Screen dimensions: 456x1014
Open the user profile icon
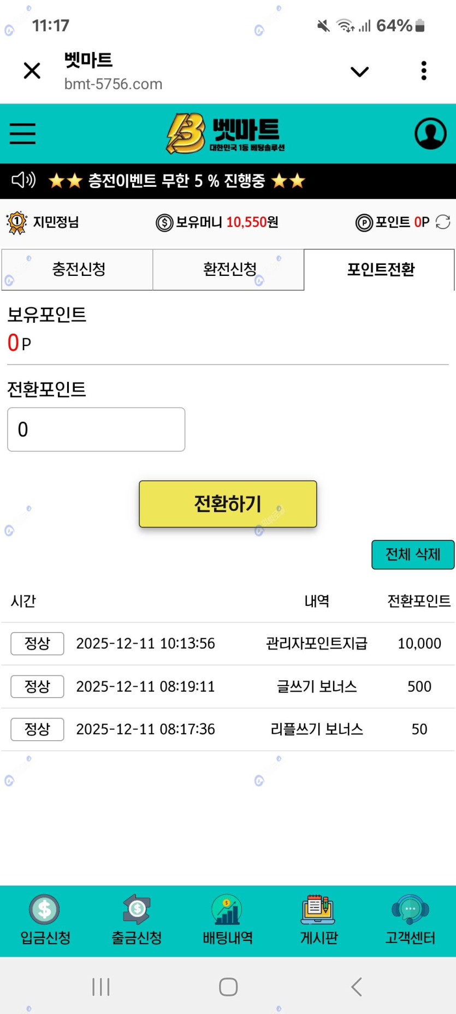coord(430,133)
